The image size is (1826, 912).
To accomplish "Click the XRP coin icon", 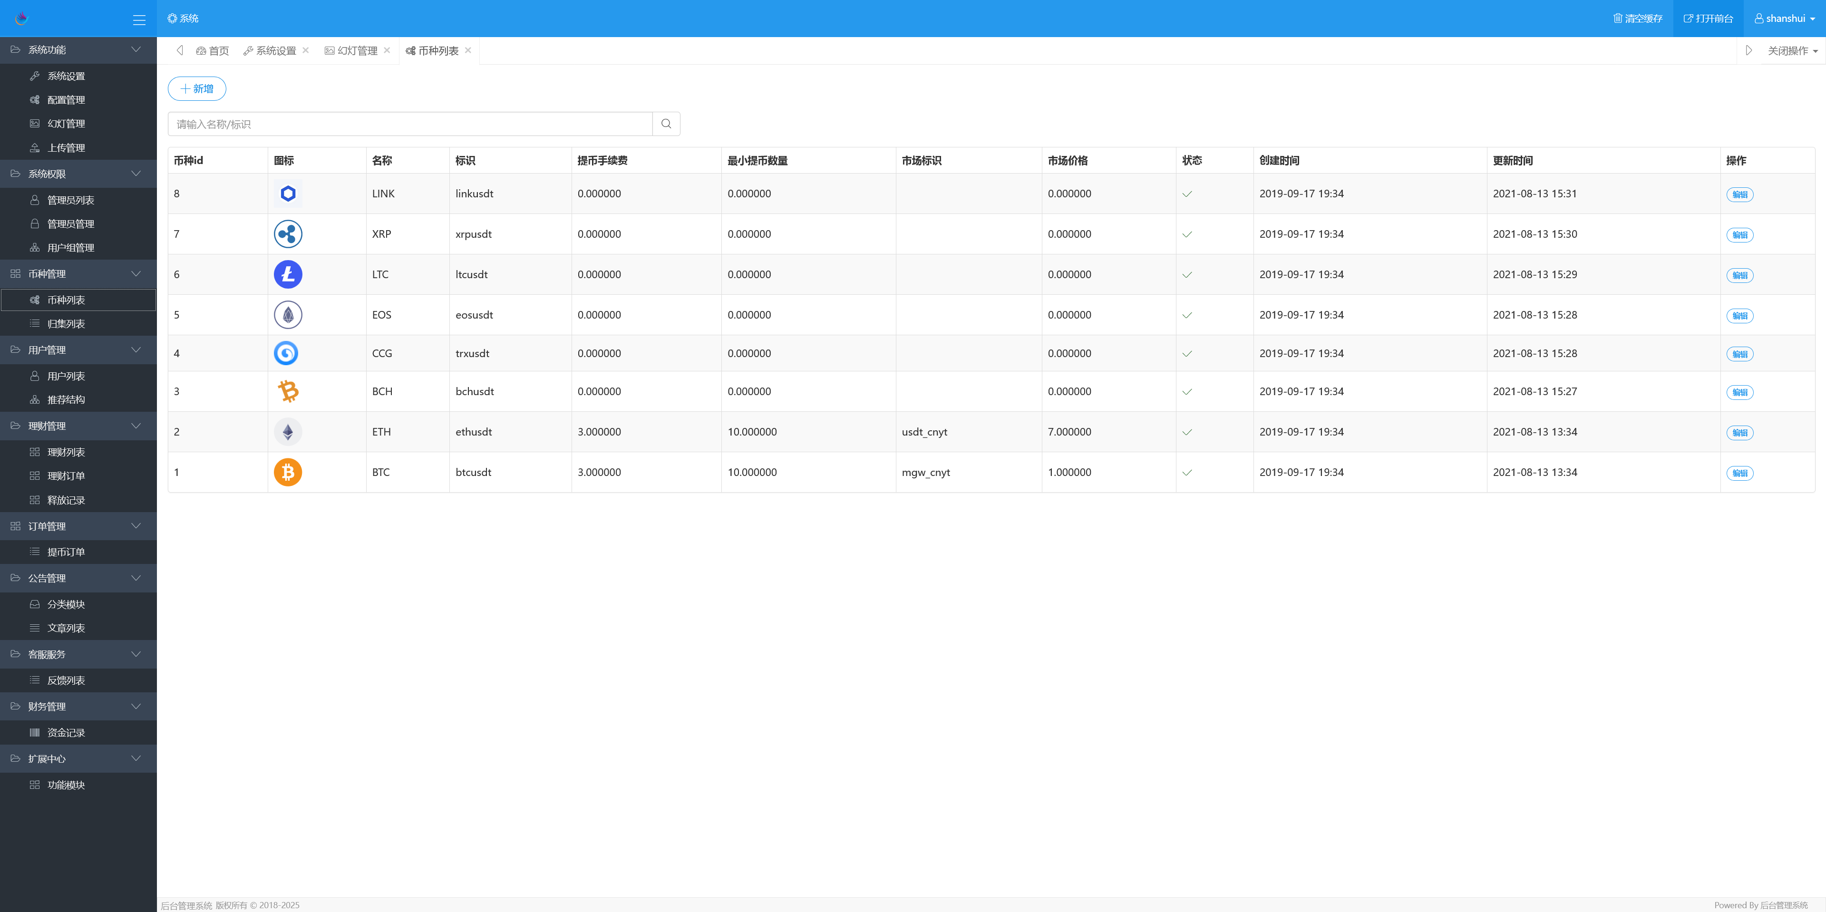I will [288, 234].
